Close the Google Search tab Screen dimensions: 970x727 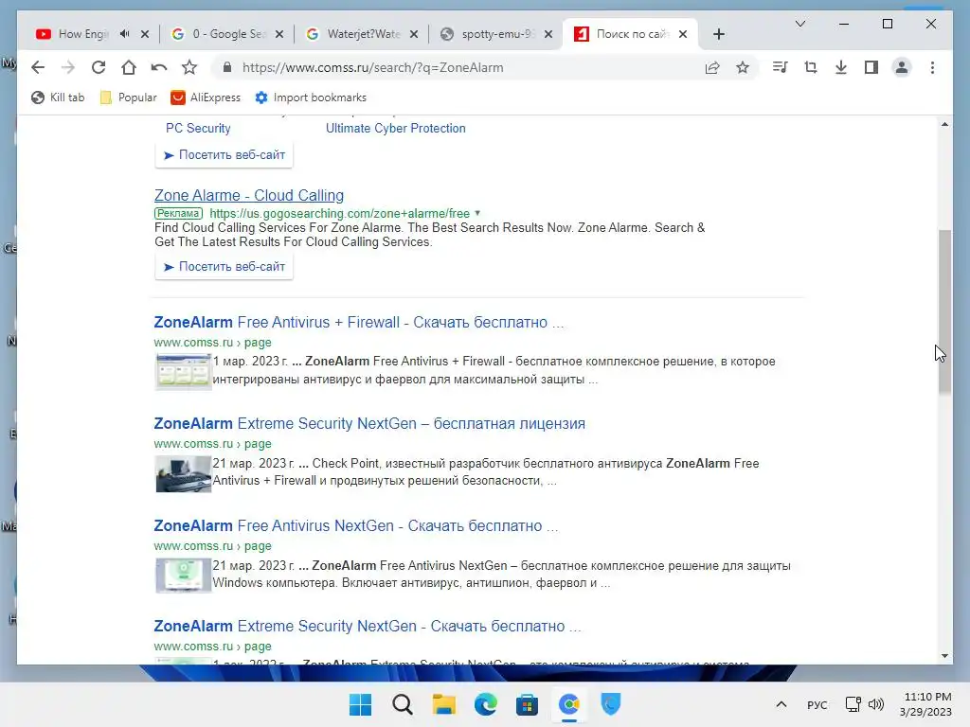tap(279, 34)
